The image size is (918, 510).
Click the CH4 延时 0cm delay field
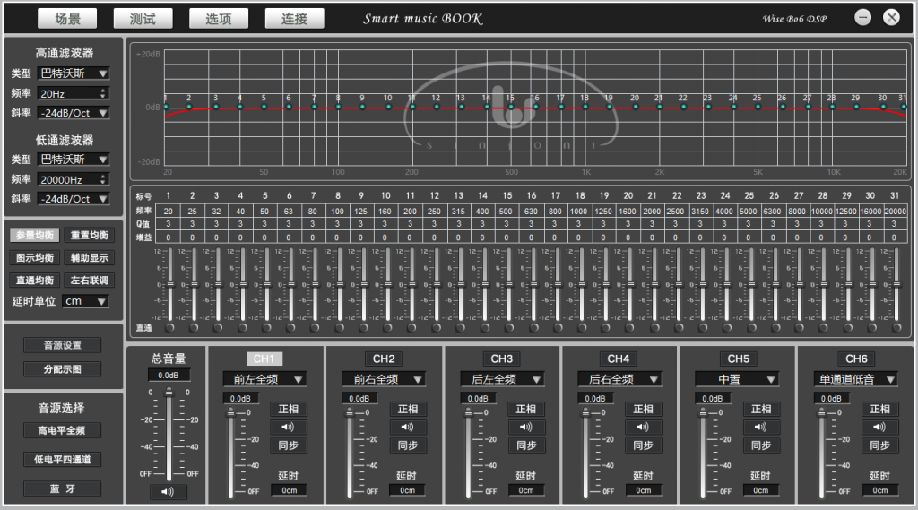[643, 490]
